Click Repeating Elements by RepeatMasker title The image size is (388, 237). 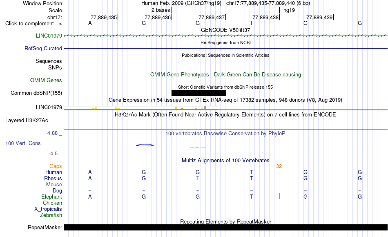click(x=225, y=221)
